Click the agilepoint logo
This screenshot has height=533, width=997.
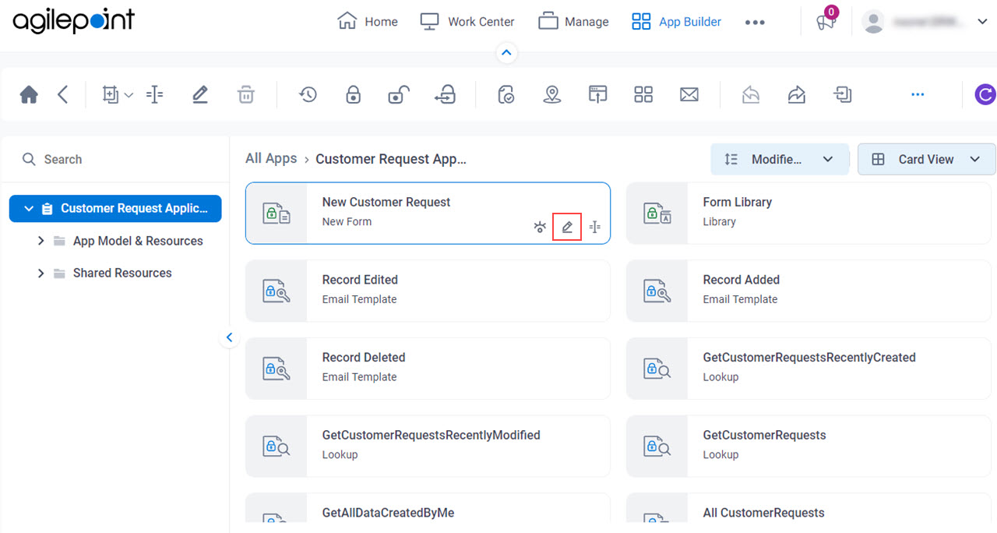click(74, 21)
